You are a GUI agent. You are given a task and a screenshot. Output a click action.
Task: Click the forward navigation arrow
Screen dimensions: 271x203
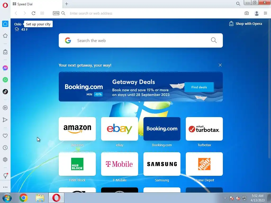click(25, 13)
